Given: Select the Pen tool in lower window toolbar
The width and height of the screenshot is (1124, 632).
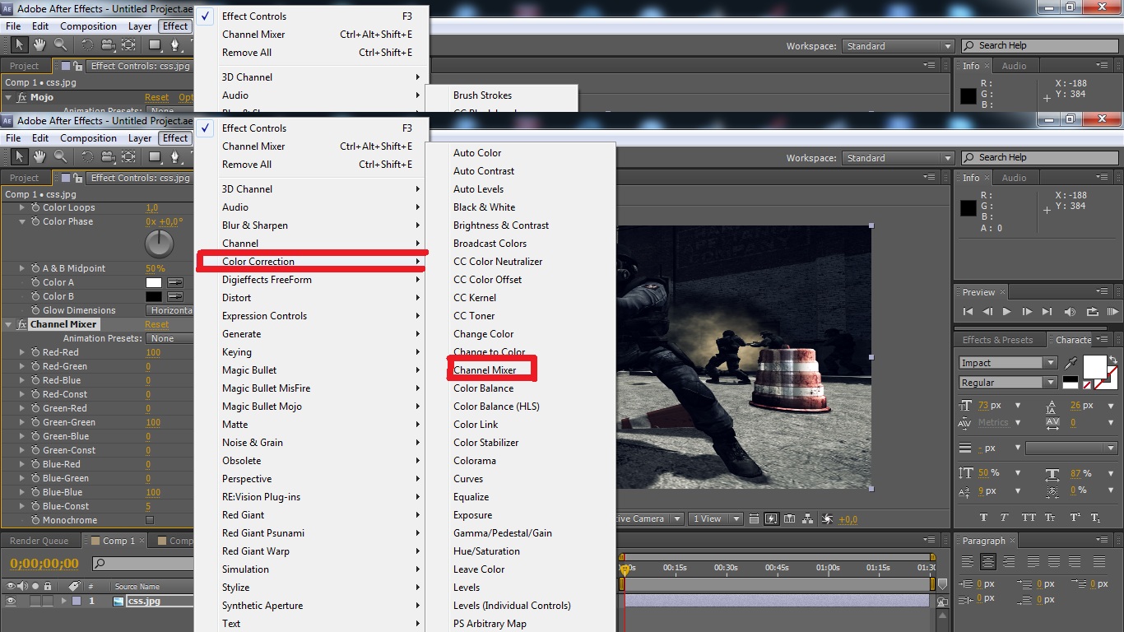Looking at the screenshot, I should point(174,156).
